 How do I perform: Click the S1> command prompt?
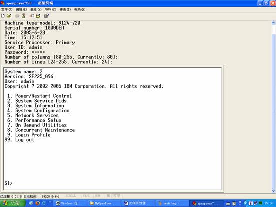[8, 183]
